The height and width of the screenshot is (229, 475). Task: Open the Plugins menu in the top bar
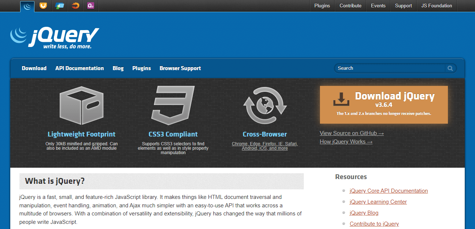coord(322,6)
